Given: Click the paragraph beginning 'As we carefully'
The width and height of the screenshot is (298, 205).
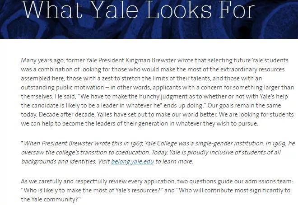Looking at the screenshot, I should [157, 190].
